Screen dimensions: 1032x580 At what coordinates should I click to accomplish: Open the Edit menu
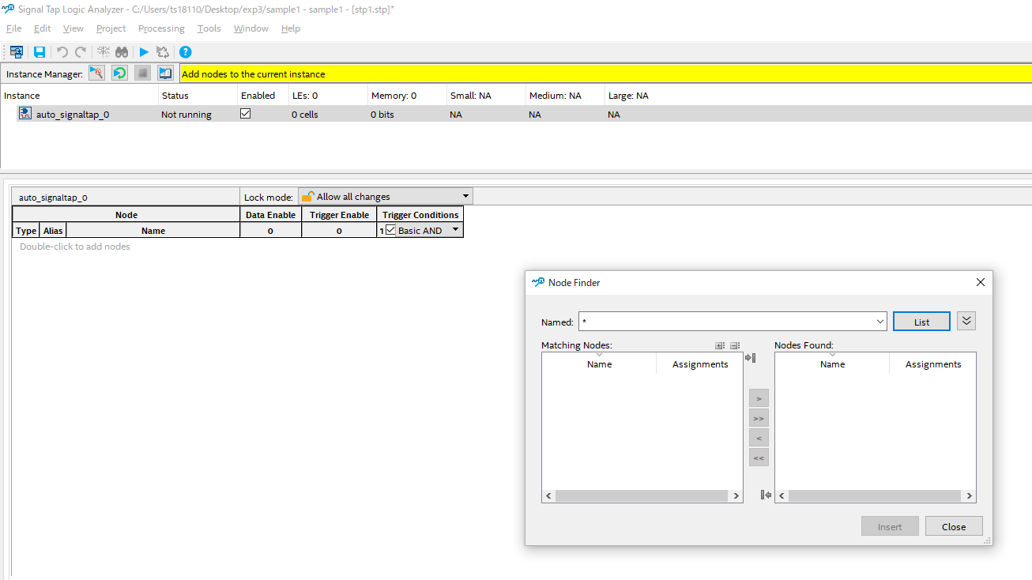tap(43, 28)
